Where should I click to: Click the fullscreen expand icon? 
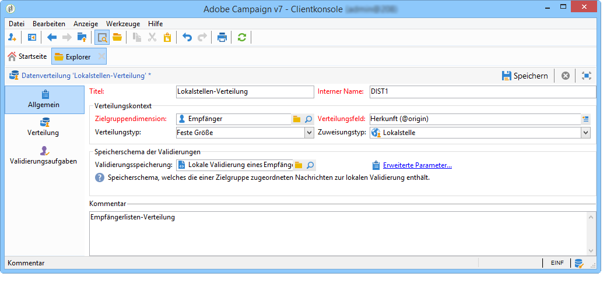coord(587,76)
